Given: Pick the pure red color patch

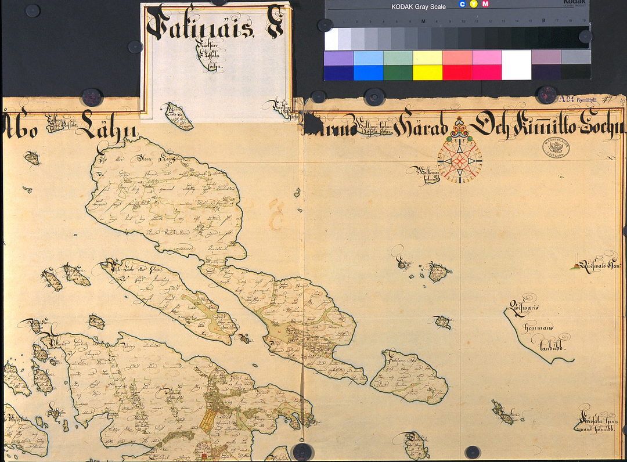Looking at the screenshot, I should 457,73.
